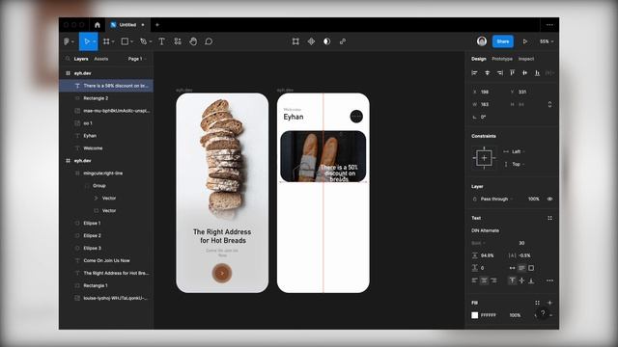Open the Pass through blend mode dropdown
This screenshot has width=618, height=347.
pos(496,200)
